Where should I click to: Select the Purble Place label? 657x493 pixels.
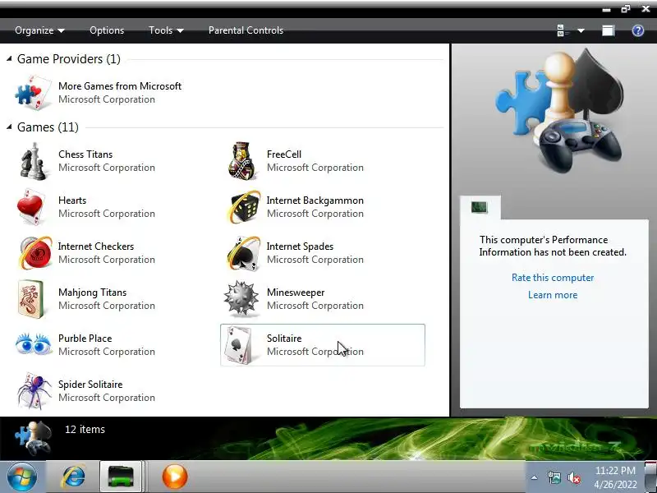coord(85,339)
